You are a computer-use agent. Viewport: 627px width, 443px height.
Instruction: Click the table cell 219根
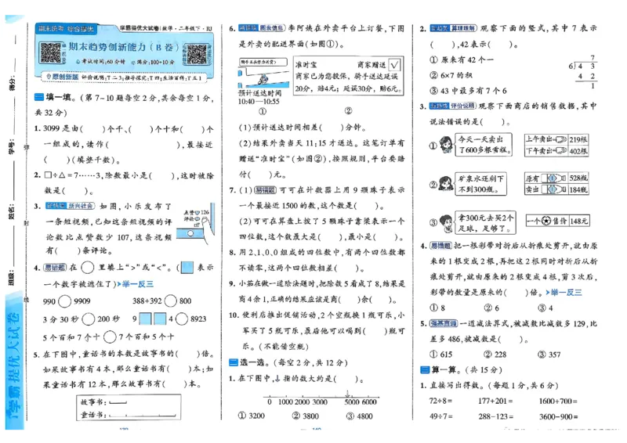[x=578, y=139]
